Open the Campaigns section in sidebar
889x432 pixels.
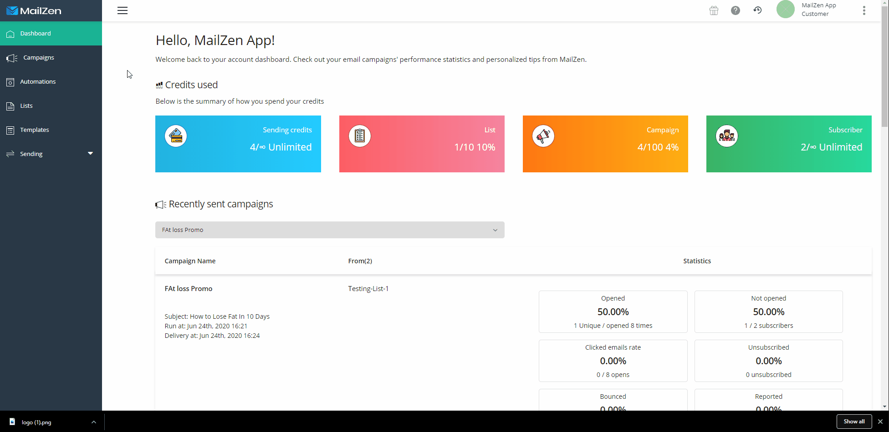coord(38,57)
